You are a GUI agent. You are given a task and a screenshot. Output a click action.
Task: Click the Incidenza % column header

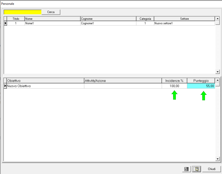point(174,81)
